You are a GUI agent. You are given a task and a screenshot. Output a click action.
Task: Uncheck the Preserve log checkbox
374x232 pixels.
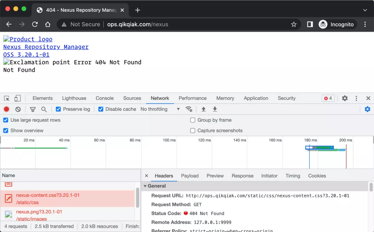pyautogui.click(x=58, y=109)
